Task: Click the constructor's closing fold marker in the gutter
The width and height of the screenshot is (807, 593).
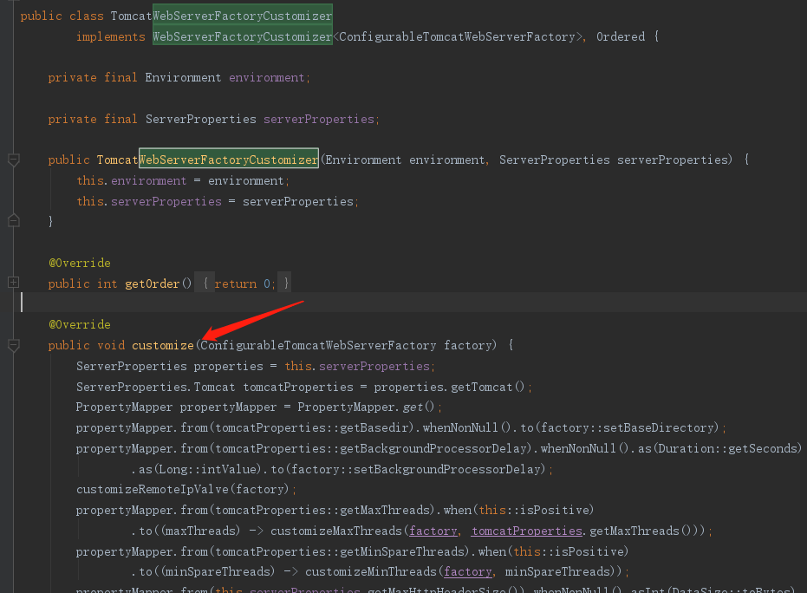Action: pyautogui.click(x=14, y=220)
